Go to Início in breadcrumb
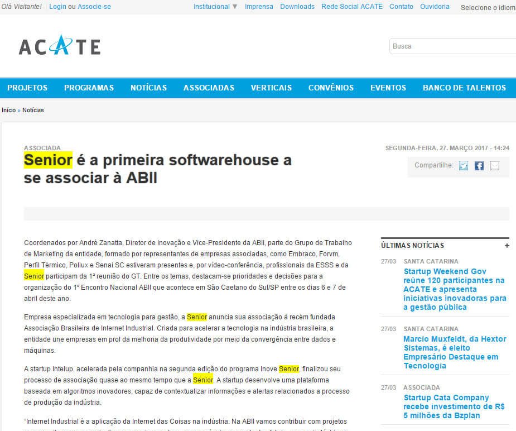The image size is (516, 431). point(8,111)
